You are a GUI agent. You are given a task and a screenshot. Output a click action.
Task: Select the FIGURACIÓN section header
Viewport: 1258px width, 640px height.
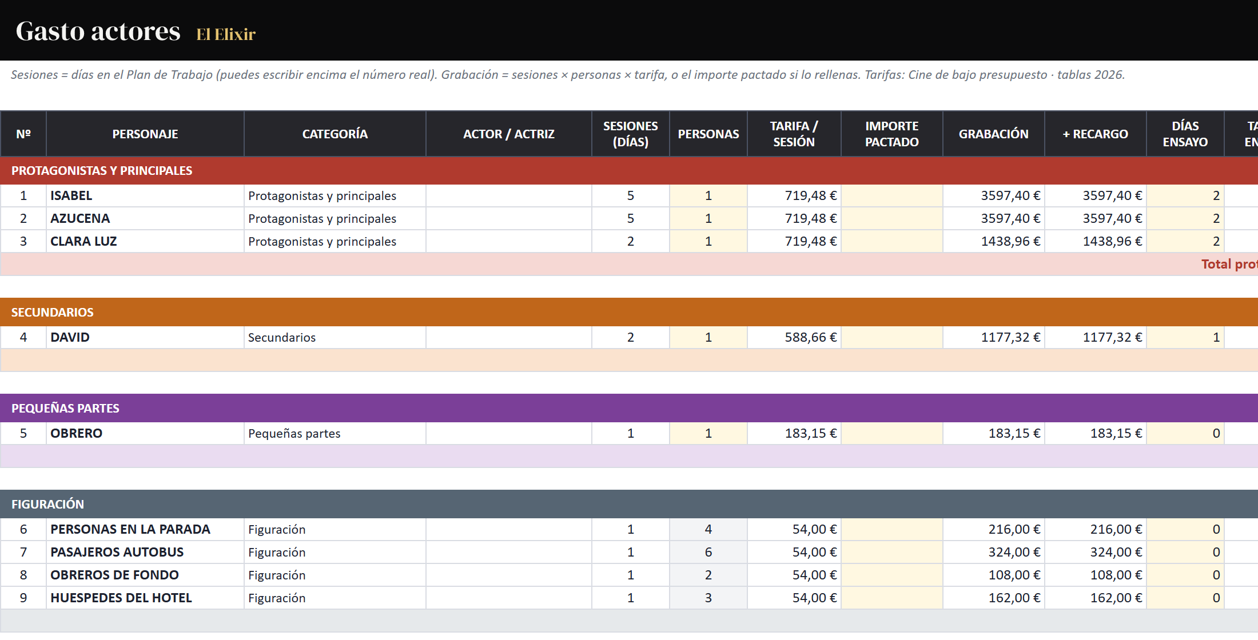(629, 504)
